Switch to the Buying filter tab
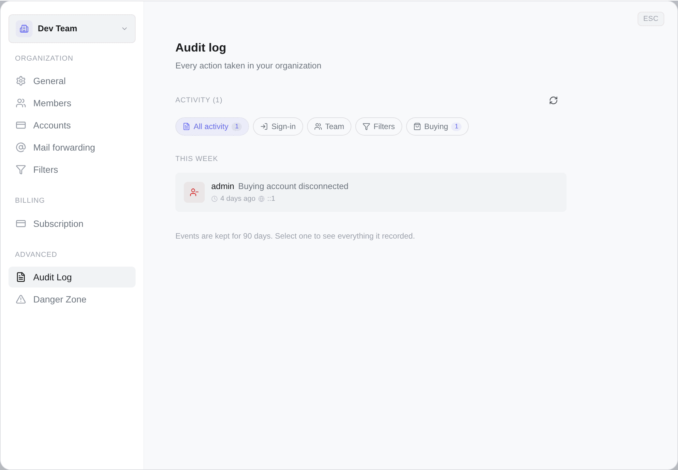678x470 pixels. click(437, 126)
